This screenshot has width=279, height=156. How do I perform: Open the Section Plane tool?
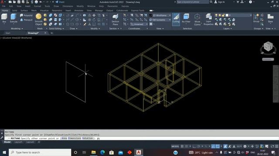[115, 19]
